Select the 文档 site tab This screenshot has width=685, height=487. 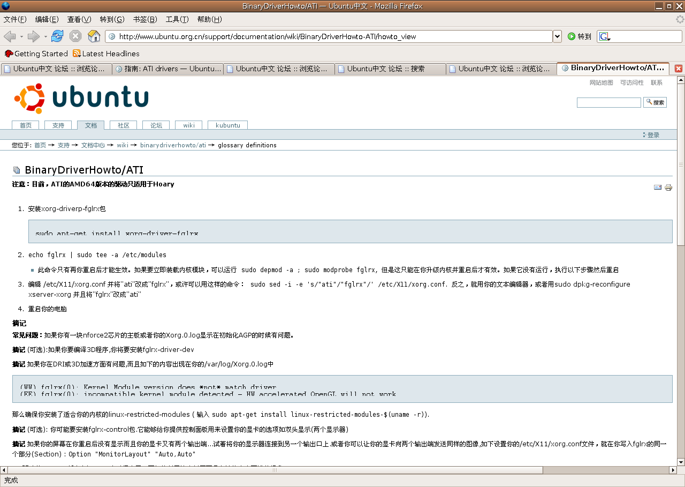(91, 125)
